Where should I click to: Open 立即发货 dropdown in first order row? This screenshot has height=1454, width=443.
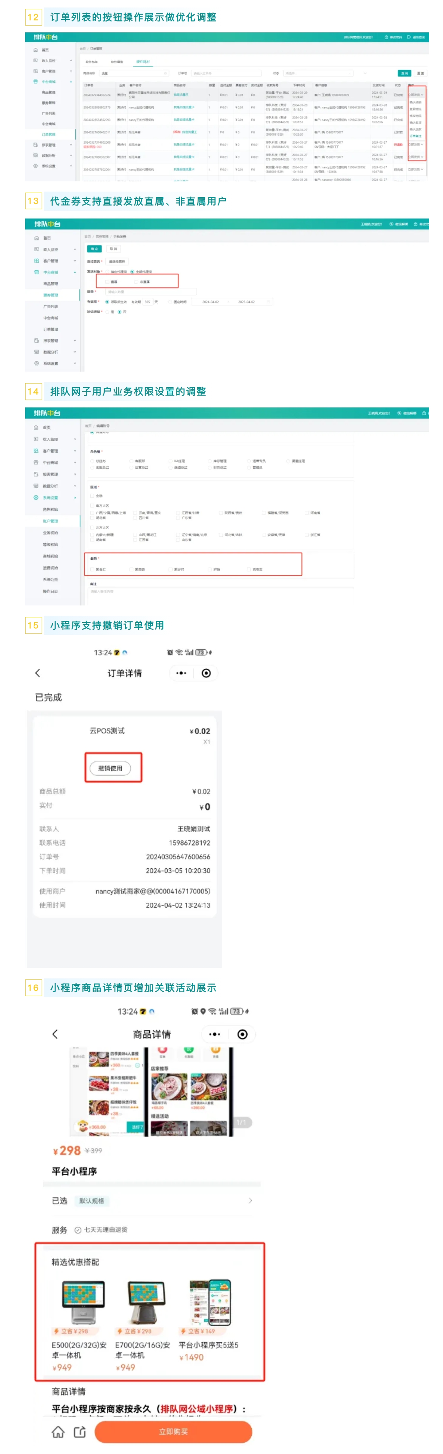[x=416, y=95]
